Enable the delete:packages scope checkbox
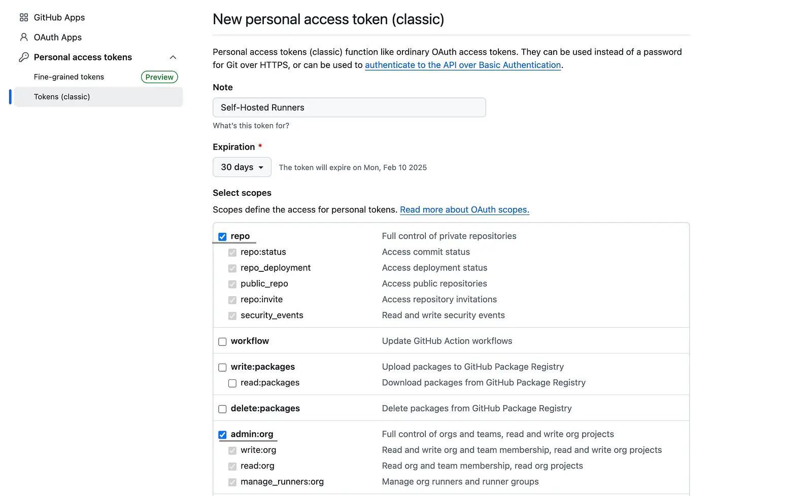 coord(222,409)
